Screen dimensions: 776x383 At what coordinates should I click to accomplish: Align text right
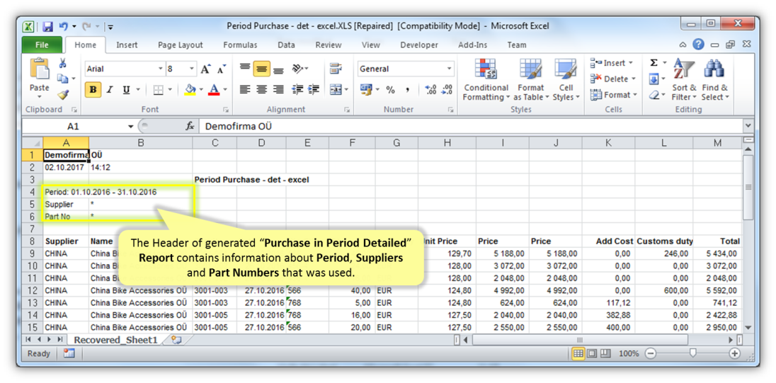tap(279, 90)
